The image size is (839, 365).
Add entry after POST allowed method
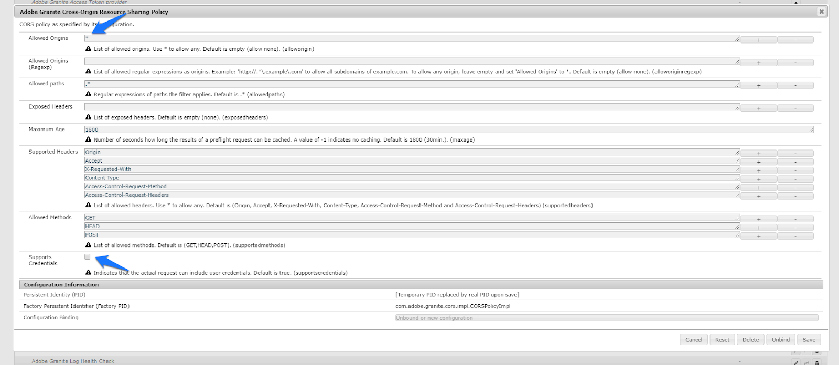click(758, 236)
